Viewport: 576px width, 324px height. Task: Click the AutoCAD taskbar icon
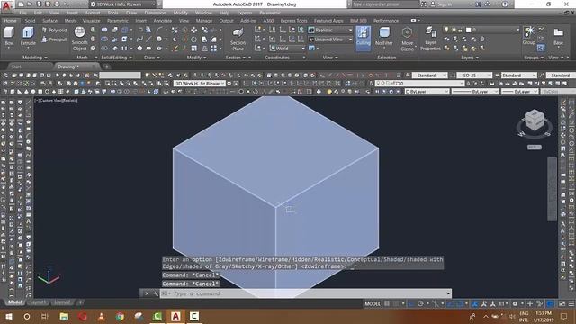coord(175,316)
